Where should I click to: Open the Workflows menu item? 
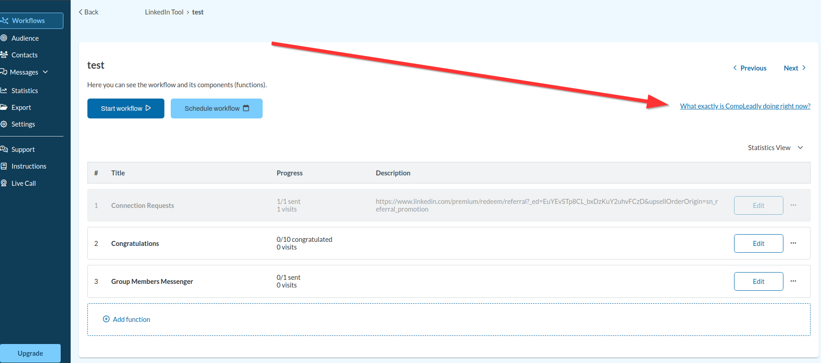pos(28,21)
